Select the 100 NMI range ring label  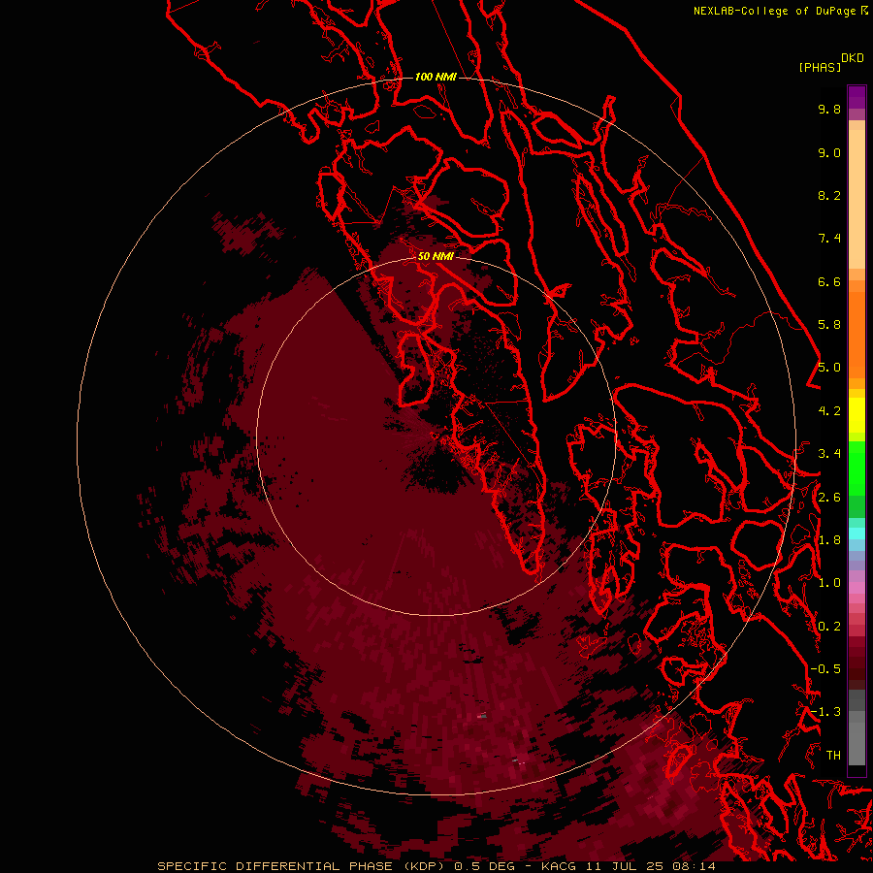436,77
